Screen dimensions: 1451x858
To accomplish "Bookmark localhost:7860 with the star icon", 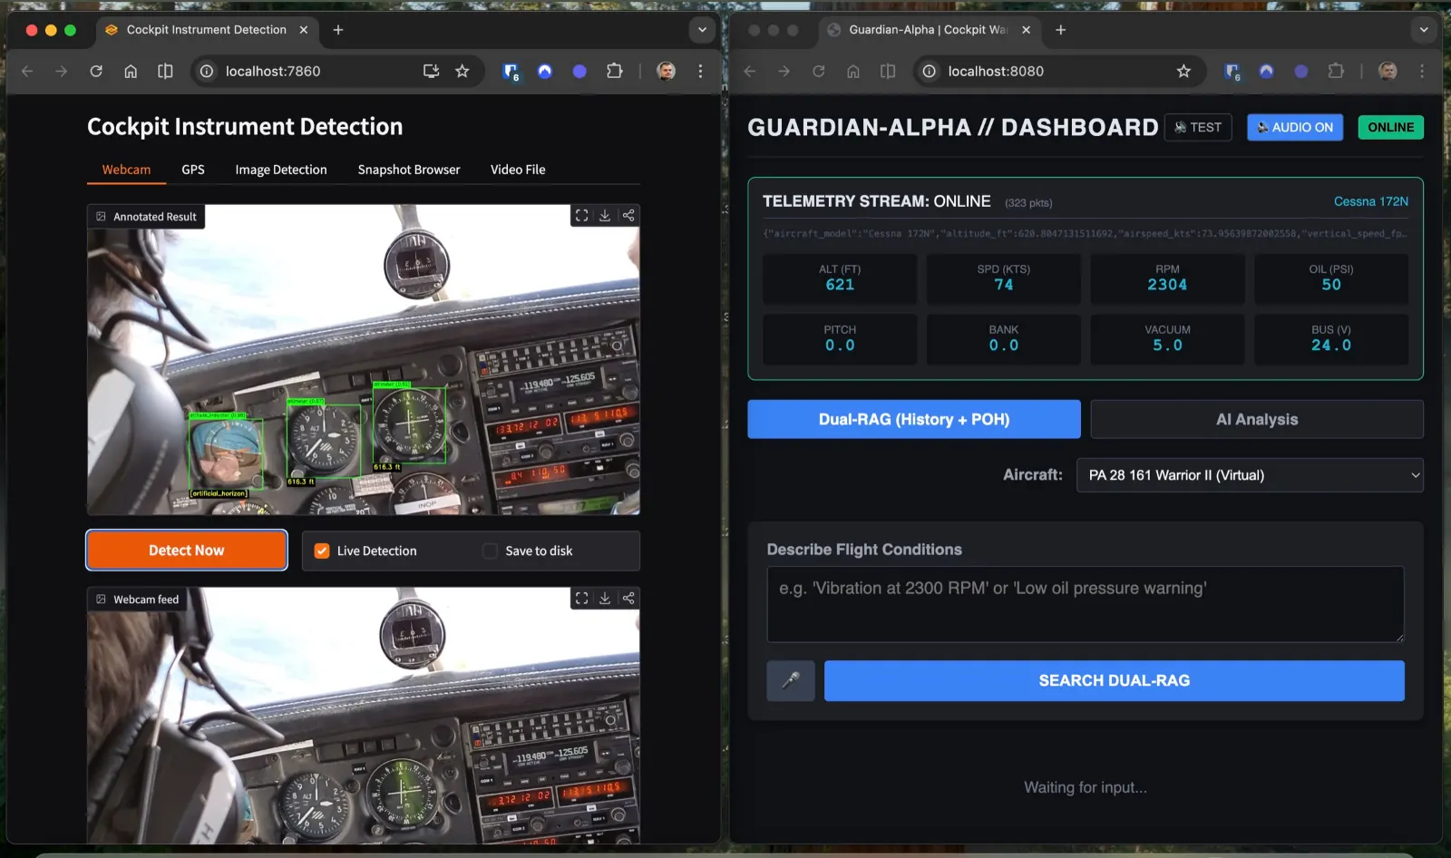I will click(463, 71).
